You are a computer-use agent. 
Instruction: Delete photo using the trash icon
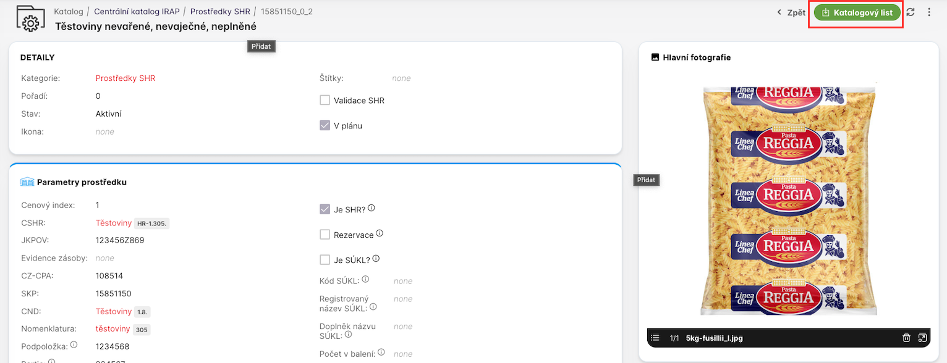906,338
